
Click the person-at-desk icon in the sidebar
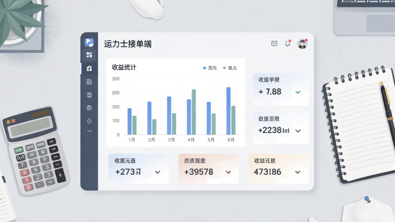(x=89, y=121)
